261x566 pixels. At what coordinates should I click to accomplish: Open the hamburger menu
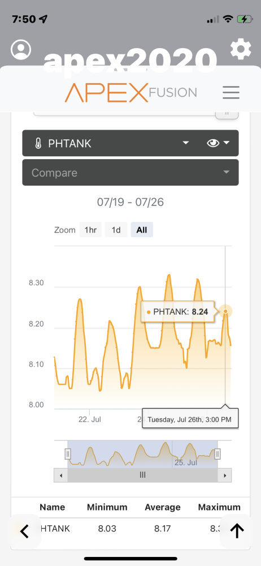(x=231, y=93)
